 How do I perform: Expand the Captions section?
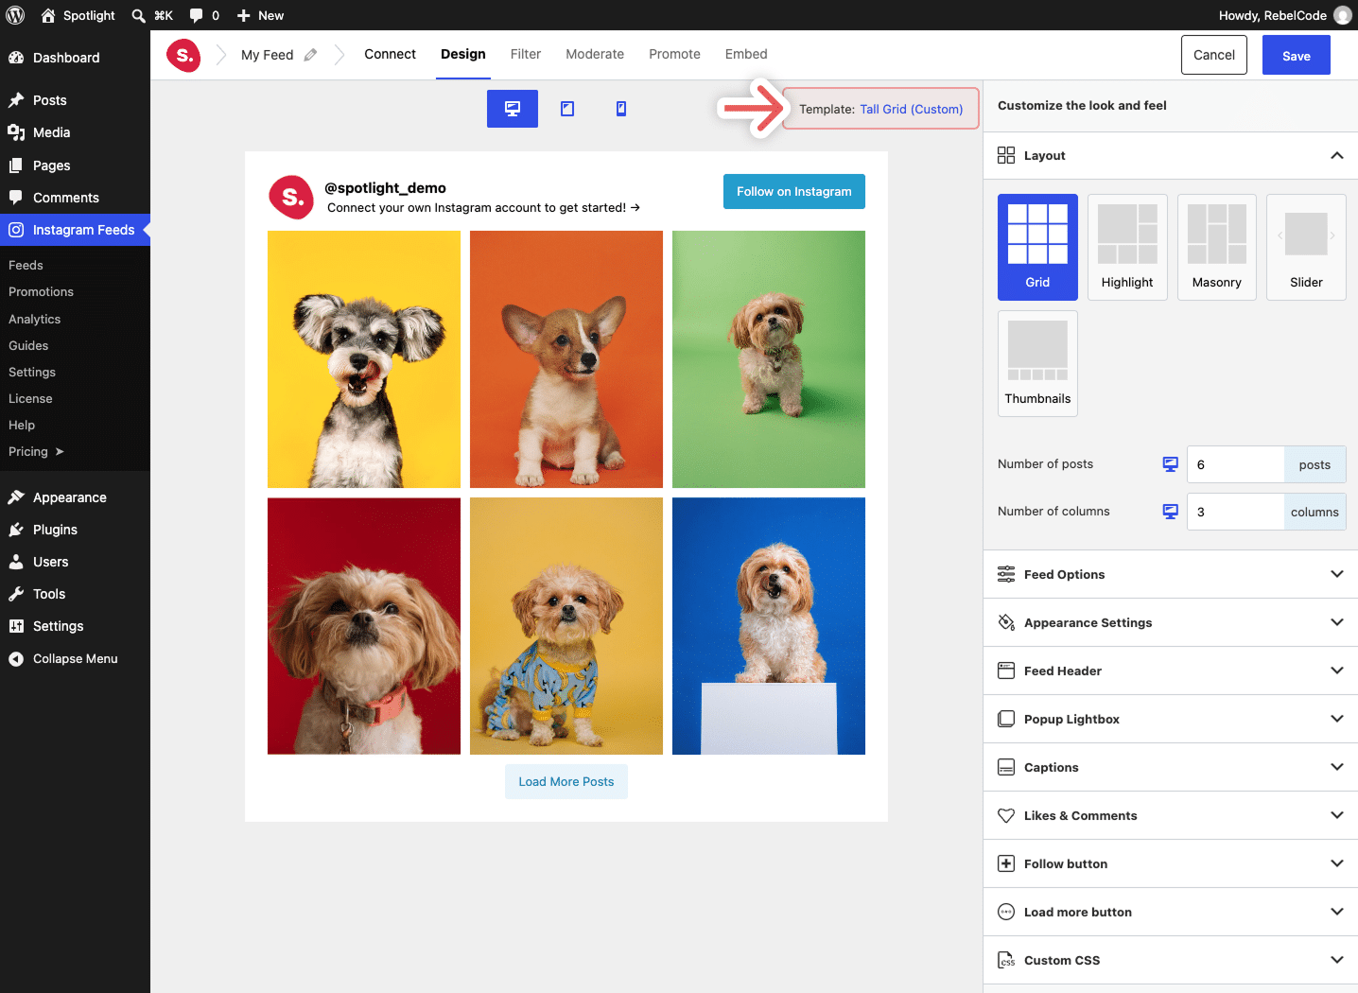1337,767
